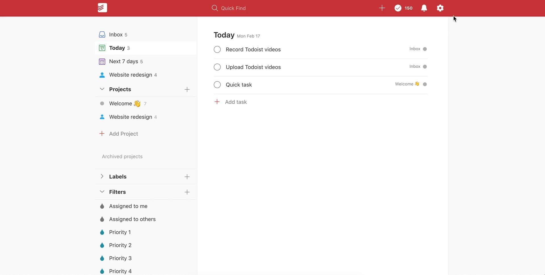Check off the Quick task item

click(x=217, y=85)
